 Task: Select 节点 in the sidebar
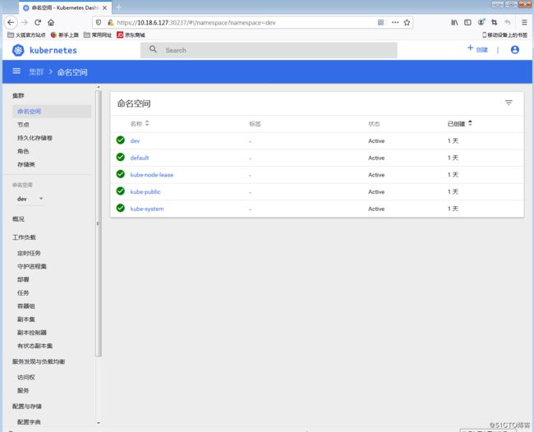[x=23, y=125]
